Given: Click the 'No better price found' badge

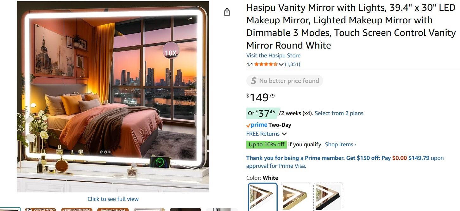Looking at the screenshot, I should pos(285,81).
